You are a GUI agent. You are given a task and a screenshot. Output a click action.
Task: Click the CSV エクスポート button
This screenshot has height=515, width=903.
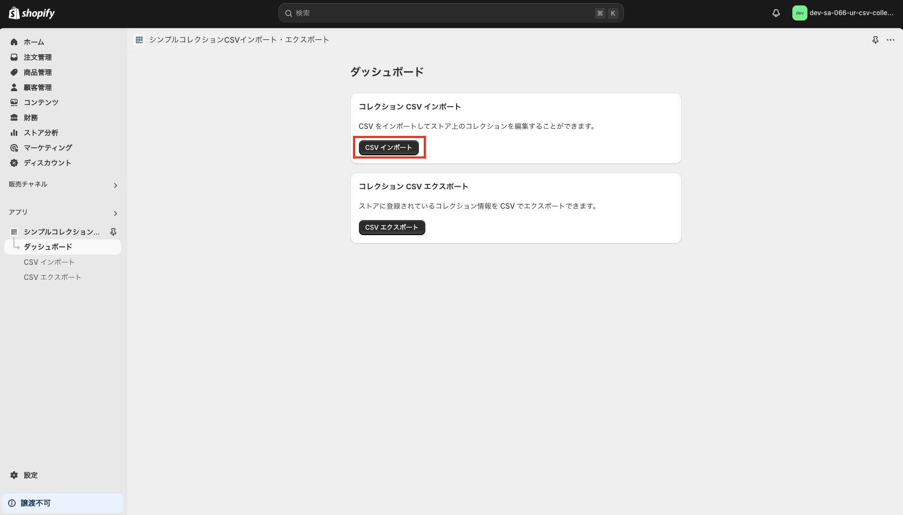click(x=391, y=227)
